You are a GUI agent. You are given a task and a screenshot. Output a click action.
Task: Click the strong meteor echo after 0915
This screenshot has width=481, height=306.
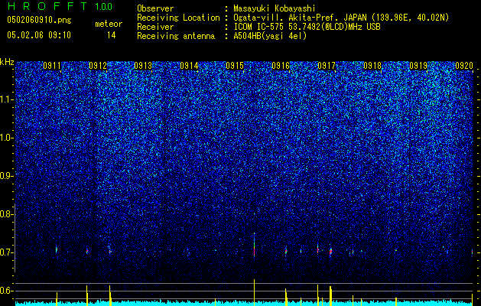coord(255,246)
